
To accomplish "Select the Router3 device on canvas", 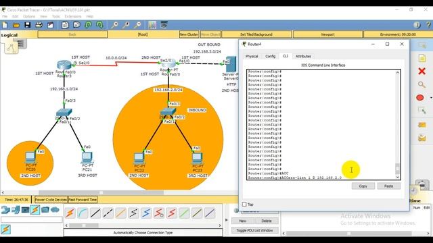I will pos(64,65).
